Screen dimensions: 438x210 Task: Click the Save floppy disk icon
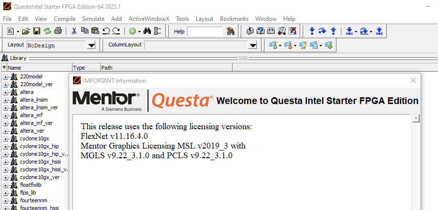click(x=37, y=31)
